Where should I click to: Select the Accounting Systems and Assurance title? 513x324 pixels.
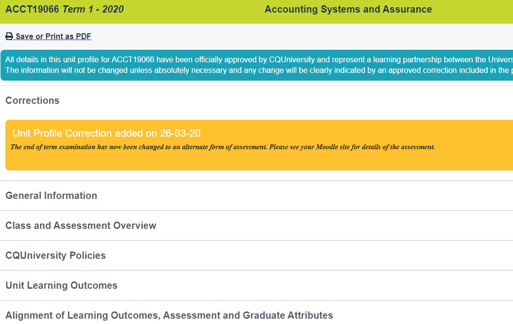(348, 9)
